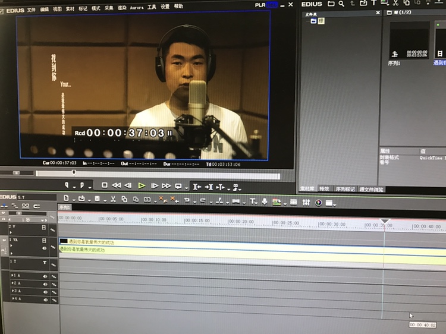Viewport: 446px width, 334px height.
Task: Select the 序列1 timeline tab
Action: point(65,207)
